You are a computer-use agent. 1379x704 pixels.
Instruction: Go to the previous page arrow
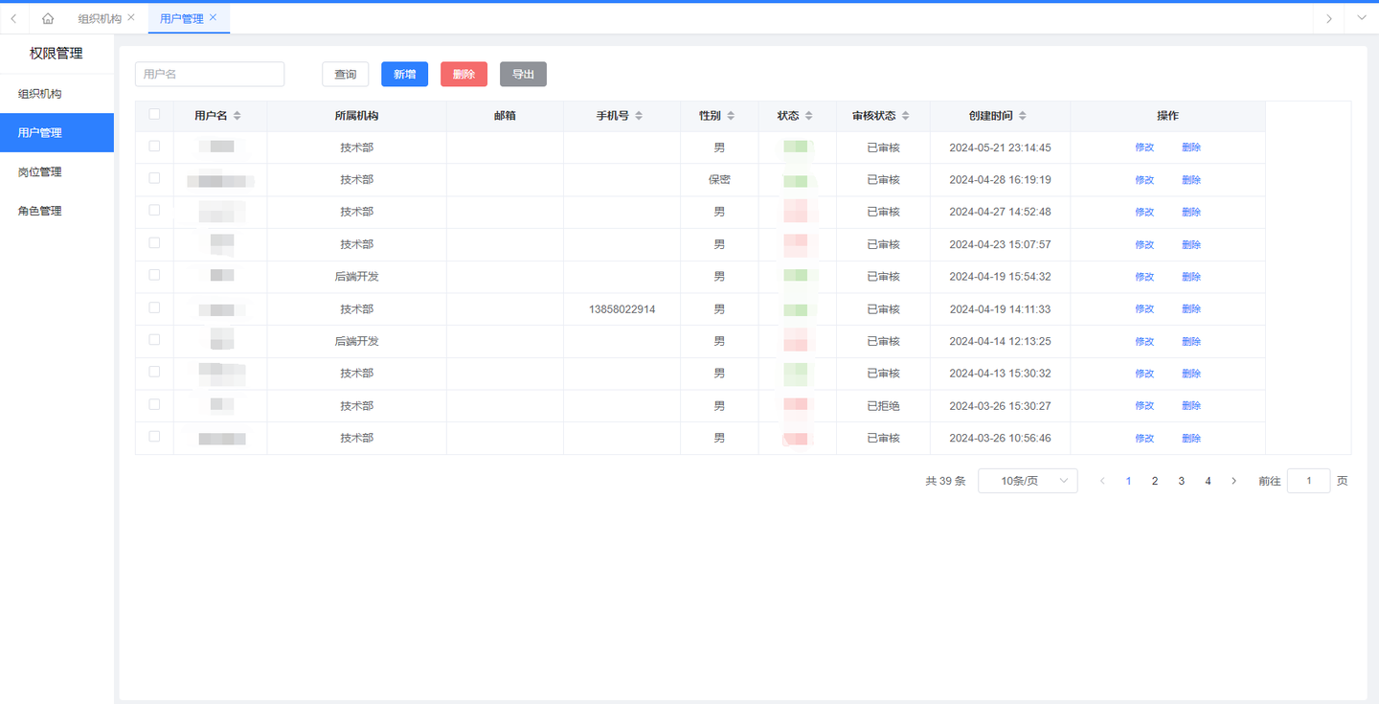pyautogui.click(x=1102, y=481)
